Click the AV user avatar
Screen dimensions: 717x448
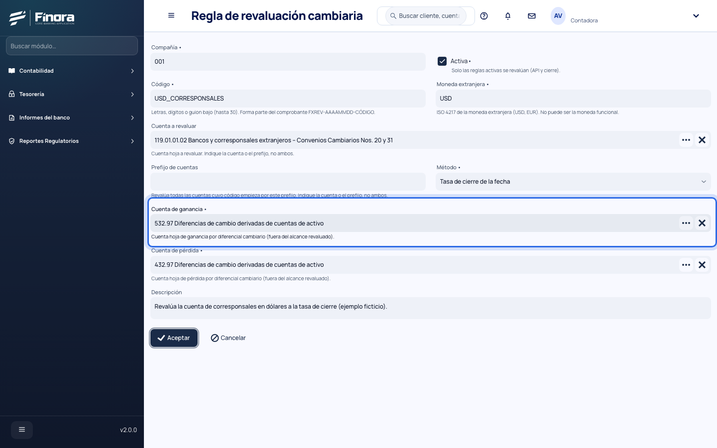coord(558,16)
